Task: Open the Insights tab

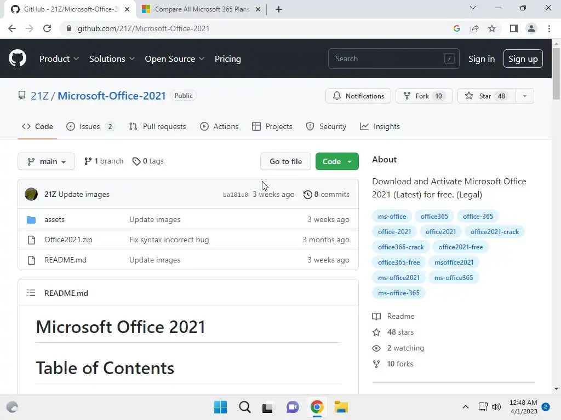Action: pos(380,126)
